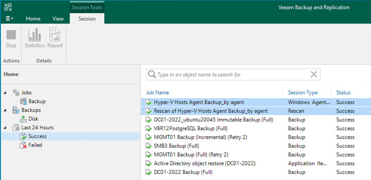Click Backup session type of DC01-2022 Backup (Full)

pyautogui.click(x=296, y=172)
